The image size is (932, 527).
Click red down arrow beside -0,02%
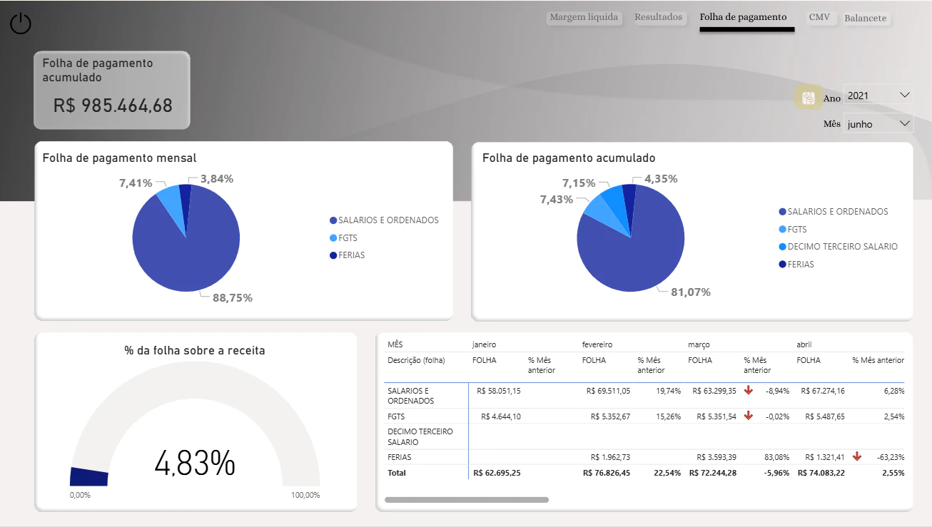(749, 416)
